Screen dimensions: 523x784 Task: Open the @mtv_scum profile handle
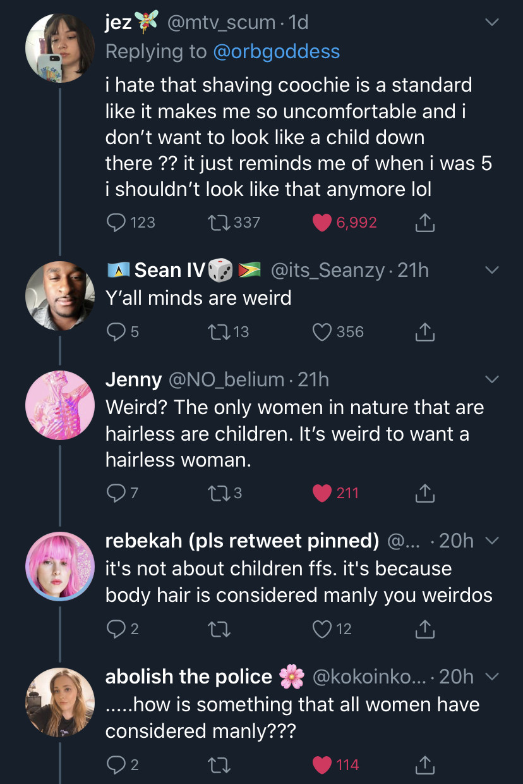pos(220,23)
